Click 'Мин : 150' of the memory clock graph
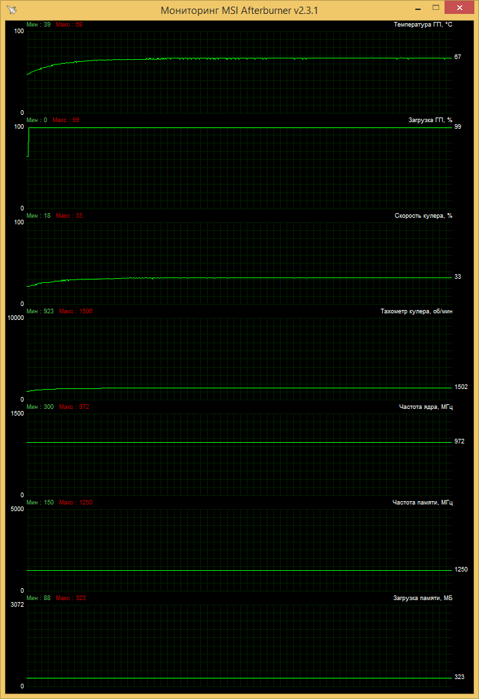479x699 pixels. point(40,503)
